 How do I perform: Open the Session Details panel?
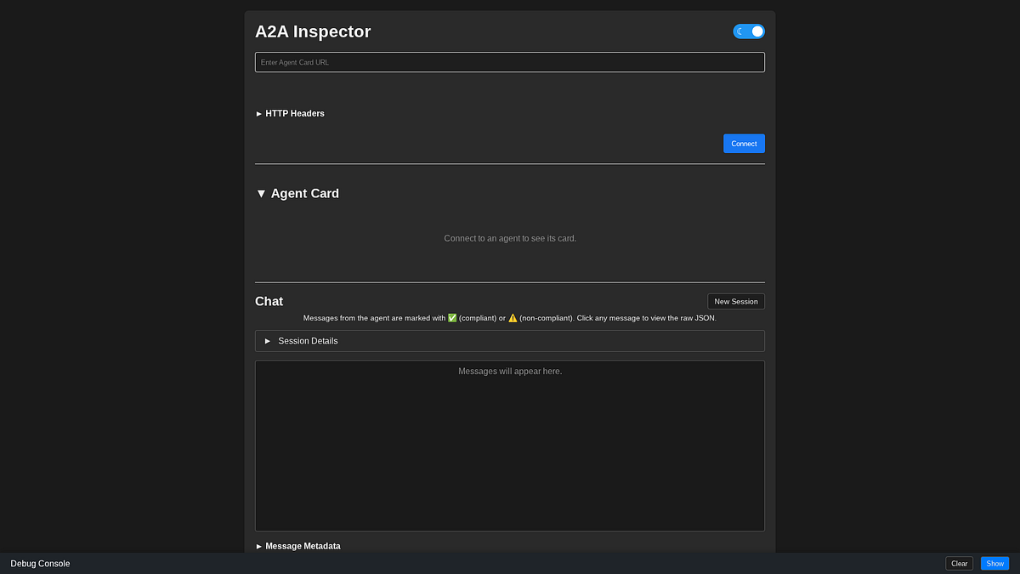(x=309, y=340)
